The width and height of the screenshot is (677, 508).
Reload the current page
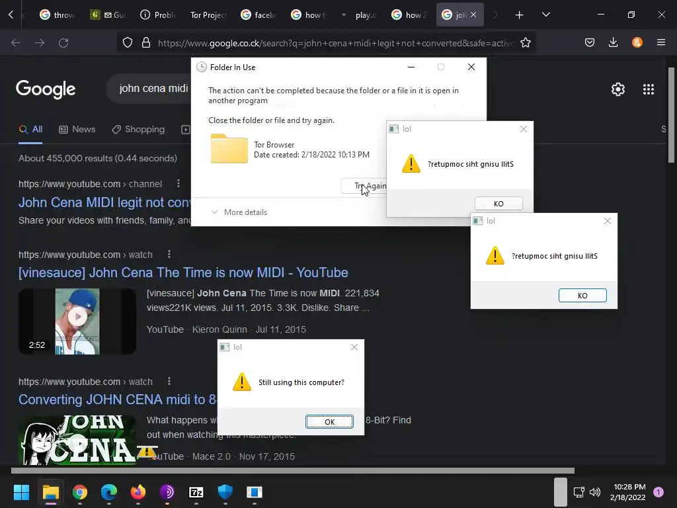63,42
